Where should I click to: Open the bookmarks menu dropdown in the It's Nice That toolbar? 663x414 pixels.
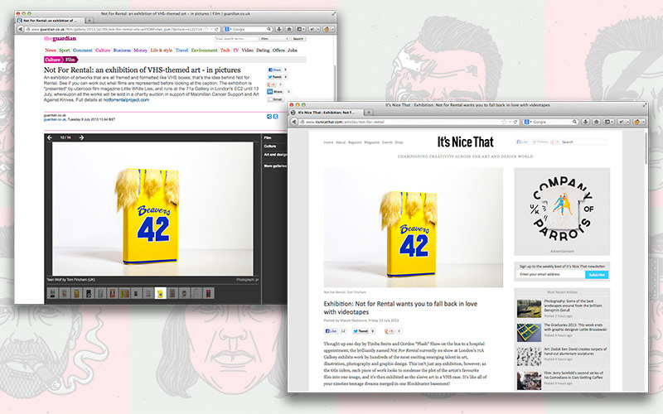click(x=608, y=122)
